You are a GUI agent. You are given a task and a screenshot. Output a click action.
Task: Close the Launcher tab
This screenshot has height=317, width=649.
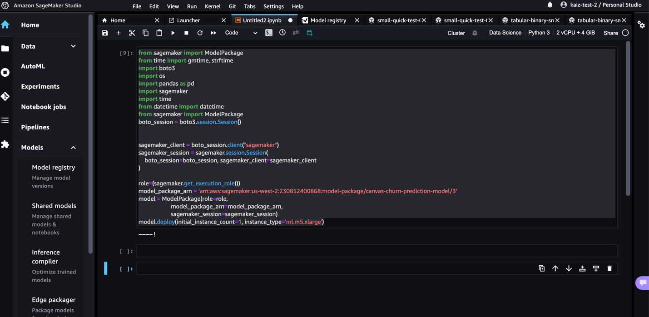point(223,20)
